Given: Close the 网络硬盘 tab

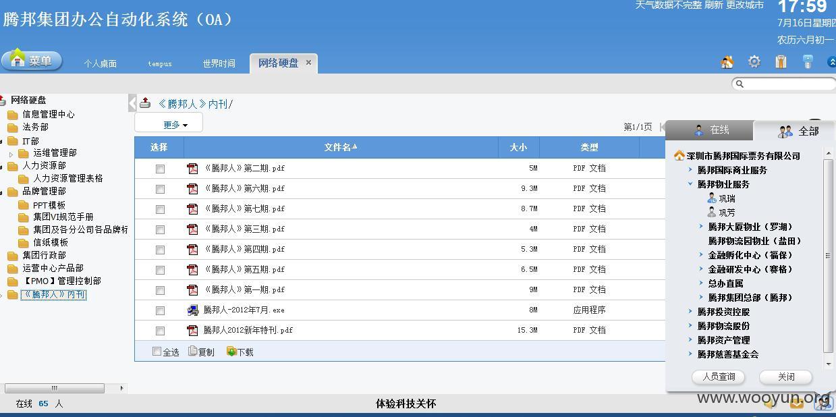Looking at the screenshot, I should pyautogui.click(x=308, y=62).
